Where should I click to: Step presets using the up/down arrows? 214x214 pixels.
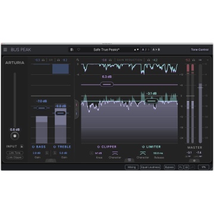point(136,50)
